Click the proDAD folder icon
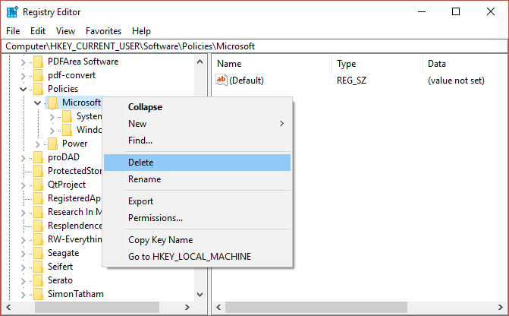The height and width of the screenshot is (316, 509). click(38, 157)
